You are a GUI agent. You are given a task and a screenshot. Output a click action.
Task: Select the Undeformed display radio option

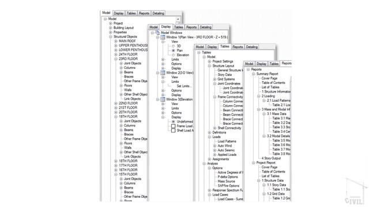174,121
